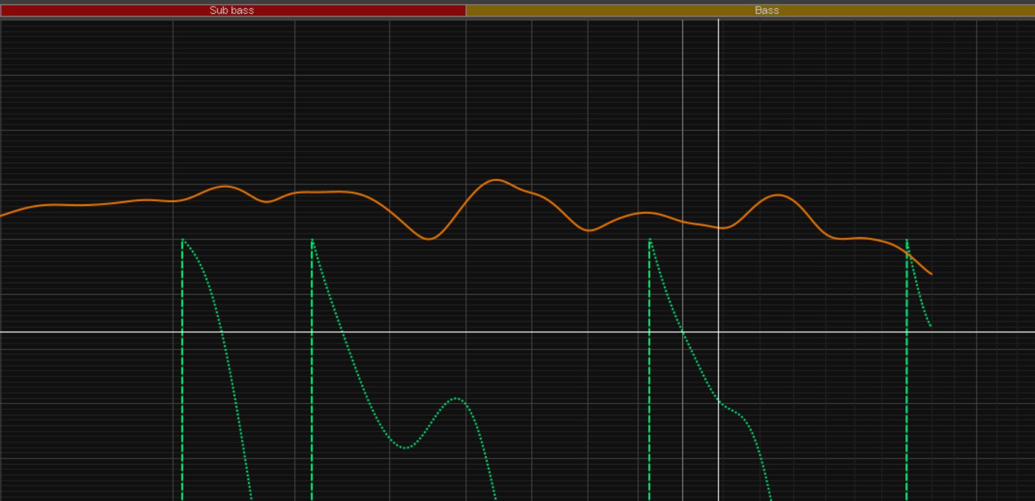This screenshot has width=1035, height=501.
Task: Click the trough of the second green dotted curve
Action: 406,447
